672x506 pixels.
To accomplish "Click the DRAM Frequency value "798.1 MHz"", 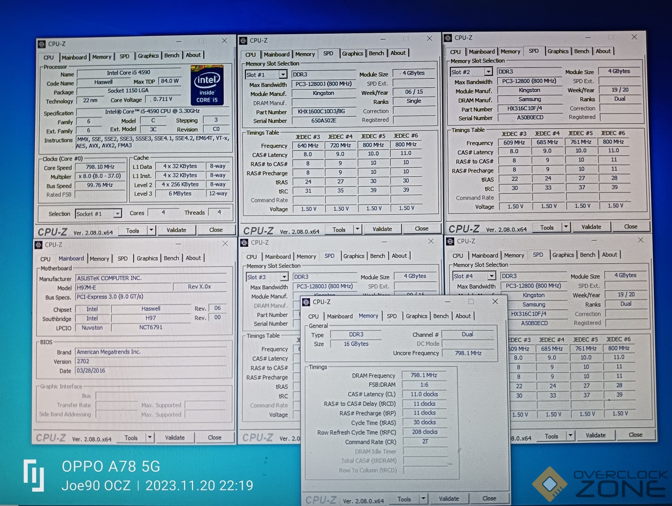I will pyautogui.click(x=424, y=375).
